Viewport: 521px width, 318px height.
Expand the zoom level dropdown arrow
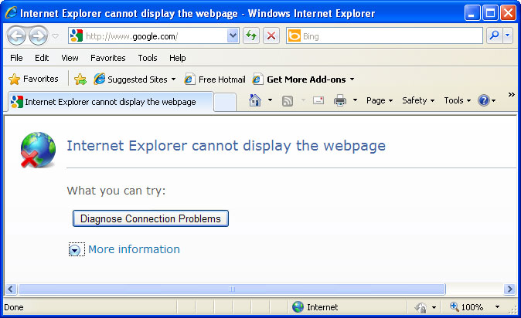[x=497, y=306]
